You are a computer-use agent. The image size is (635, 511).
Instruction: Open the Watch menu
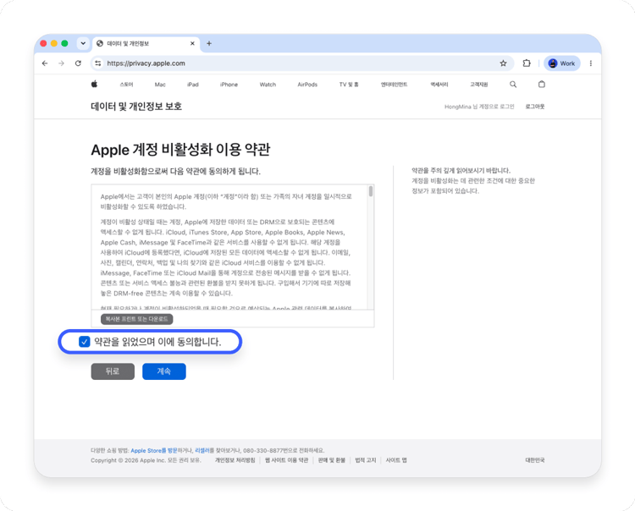[268, 85]
